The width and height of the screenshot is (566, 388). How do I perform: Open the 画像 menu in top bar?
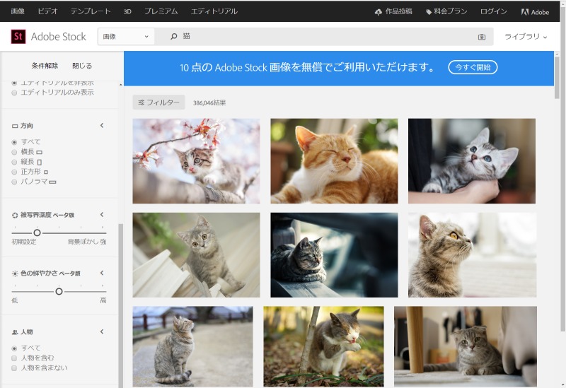[x=18, y=11]
